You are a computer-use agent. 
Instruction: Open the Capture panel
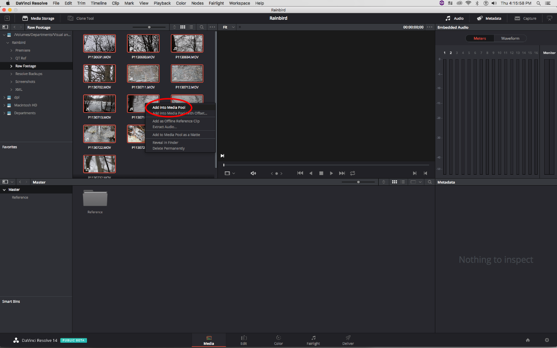tap(525, 18)
